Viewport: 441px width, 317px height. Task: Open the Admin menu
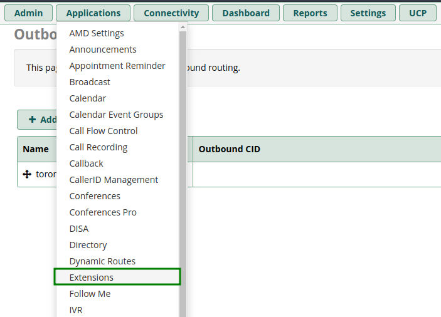point(28,13)
